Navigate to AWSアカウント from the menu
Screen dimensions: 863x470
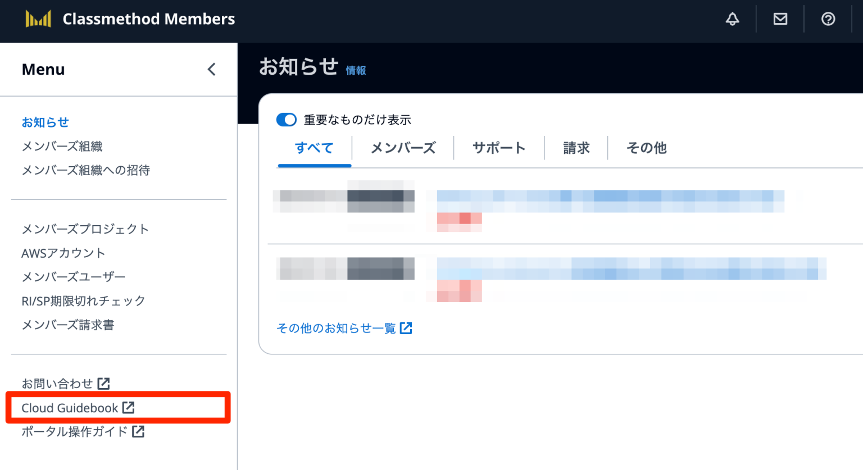(x=62, y=253)
